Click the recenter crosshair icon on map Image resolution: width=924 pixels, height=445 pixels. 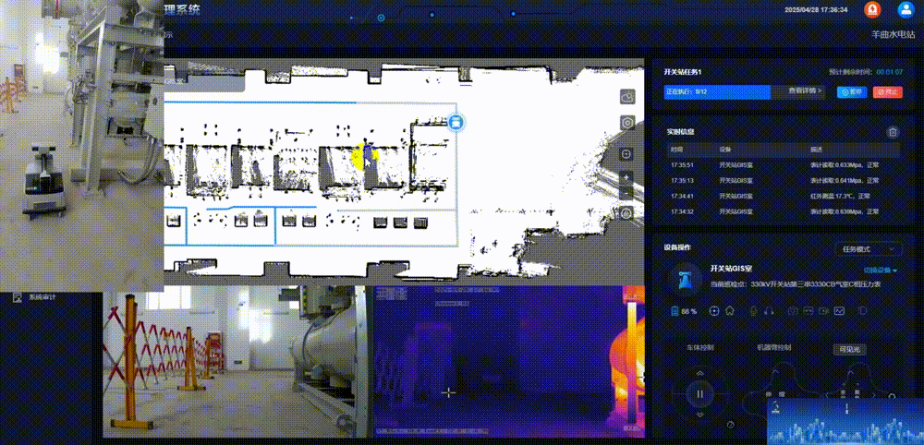pos(627,154)
